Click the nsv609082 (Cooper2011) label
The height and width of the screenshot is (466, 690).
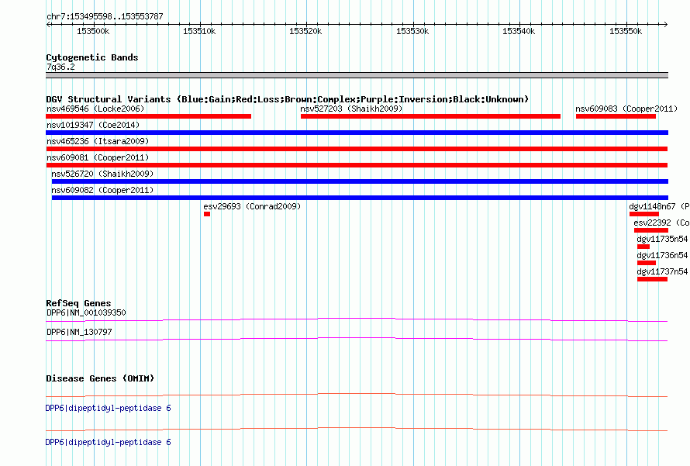(102, 190)
